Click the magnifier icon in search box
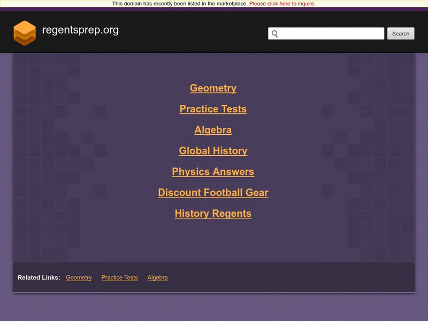Screen dimensions: 428x321 pos(274,34)
